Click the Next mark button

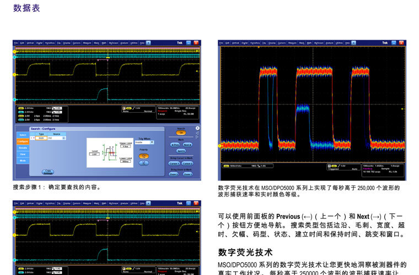coord(187,145)
